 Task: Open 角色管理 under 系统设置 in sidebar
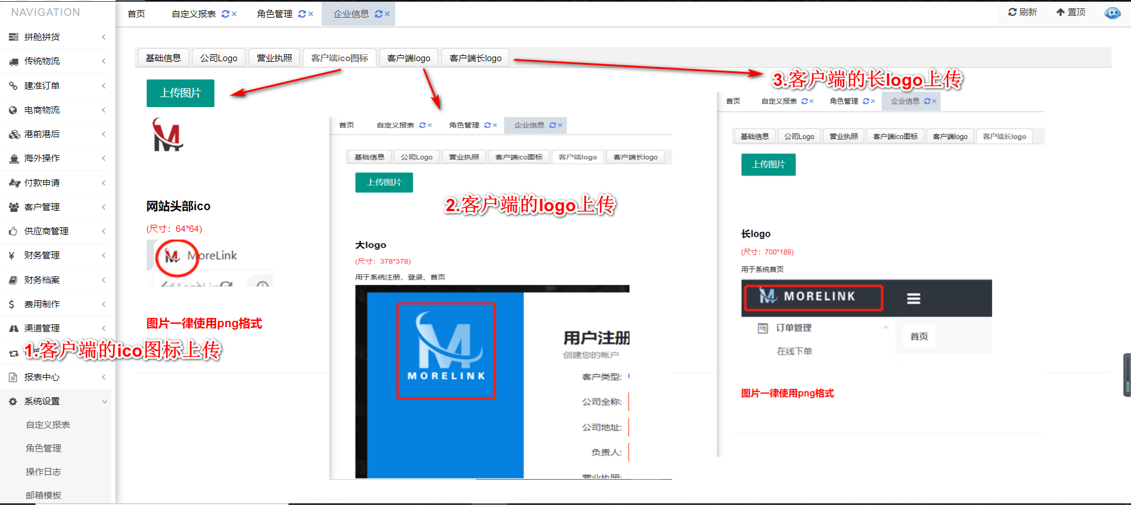point(44,448)
